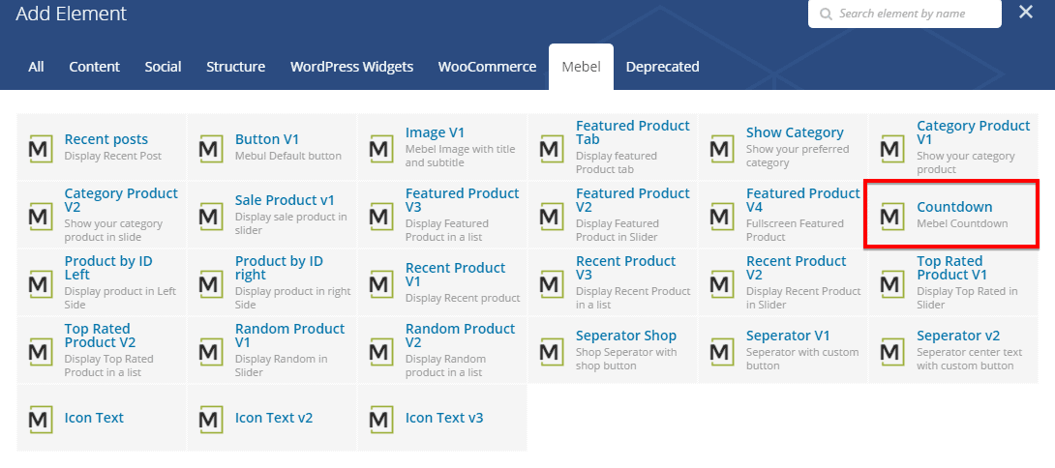The height and width of the screenshot is (468, 1055).
Task: Click the M icon next to Icon Text v3
Action: point(380,419)
